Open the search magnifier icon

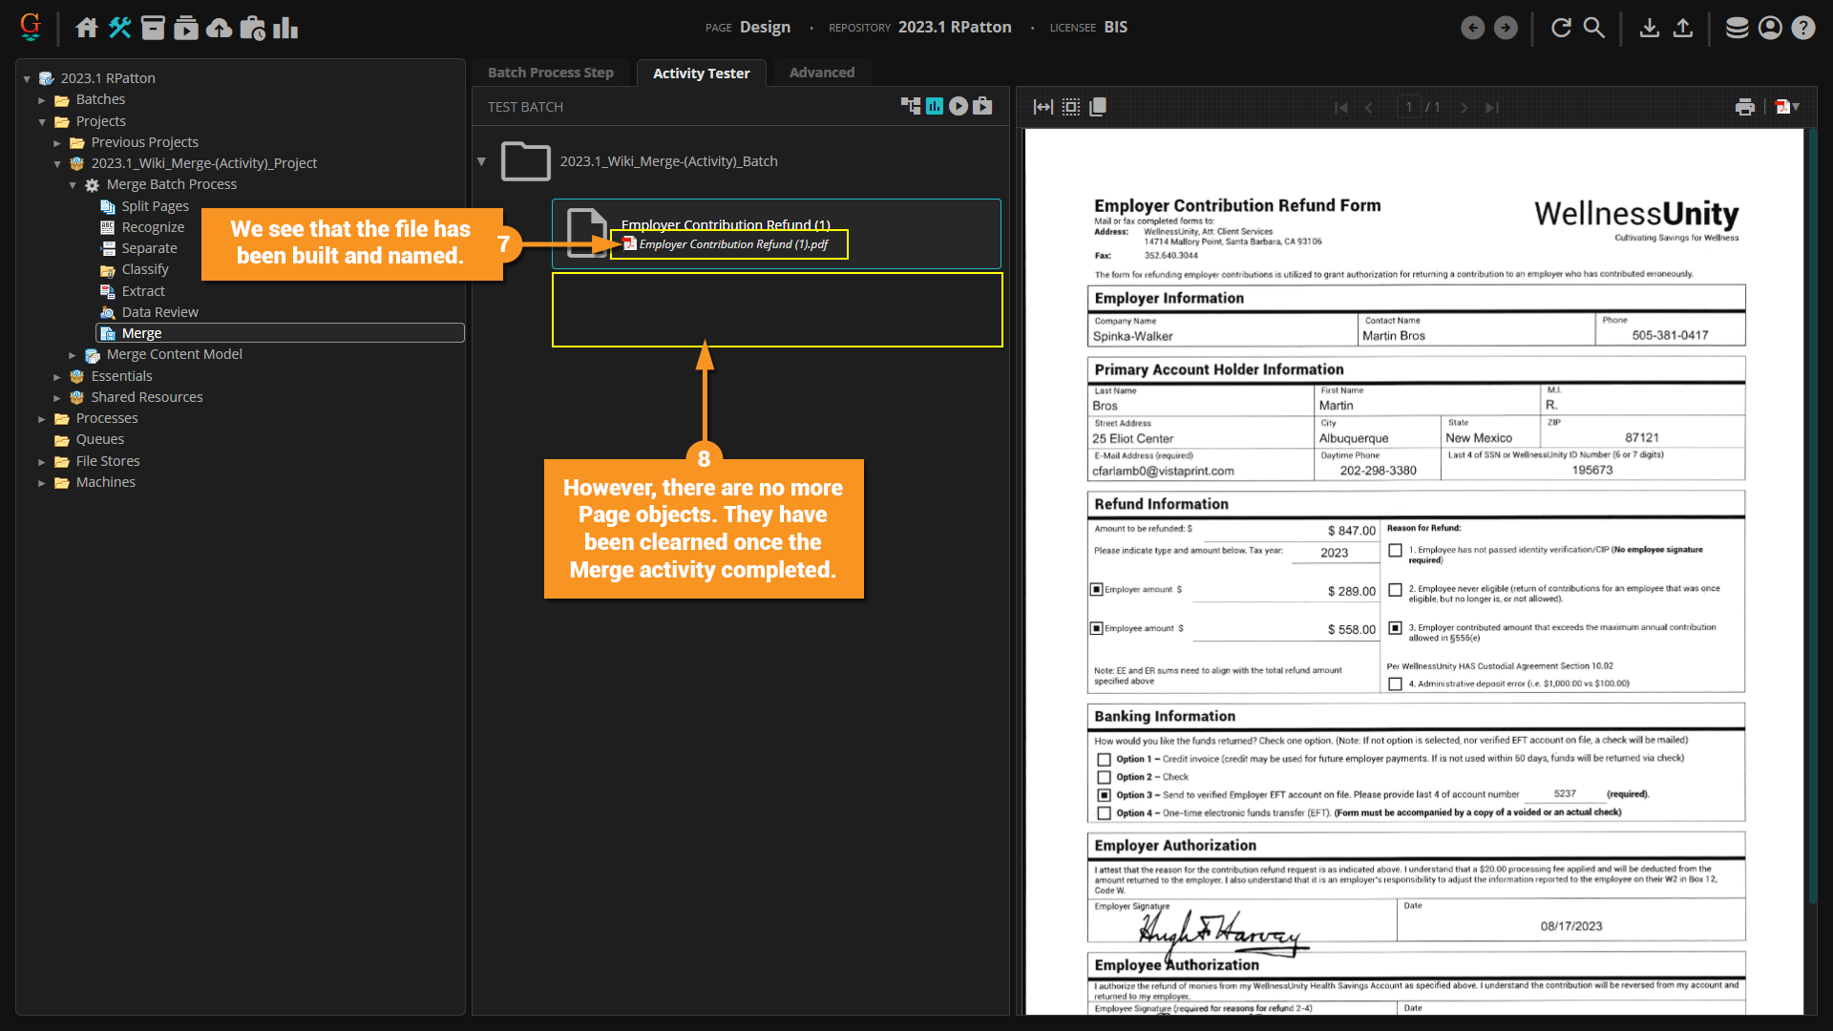(x=1594, y=28)
